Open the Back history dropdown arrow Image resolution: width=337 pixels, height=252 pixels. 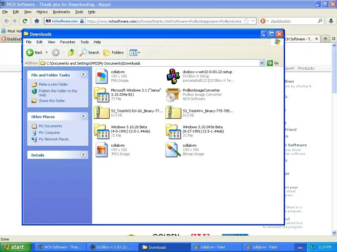click(x=46, y=52)
